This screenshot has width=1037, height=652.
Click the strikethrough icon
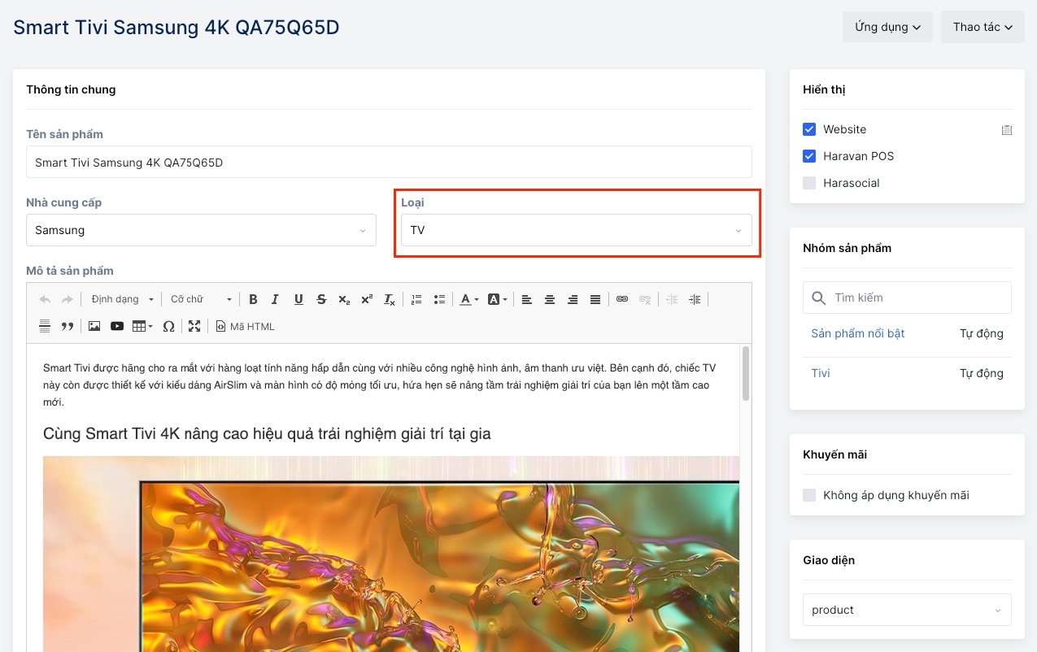[321, 299]
